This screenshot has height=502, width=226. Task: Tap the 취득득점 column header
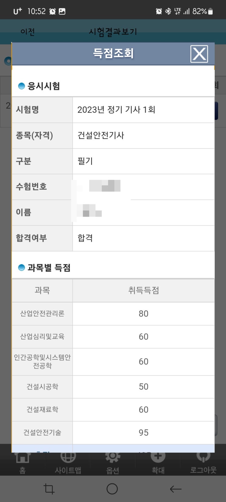[x=143, y=290]
